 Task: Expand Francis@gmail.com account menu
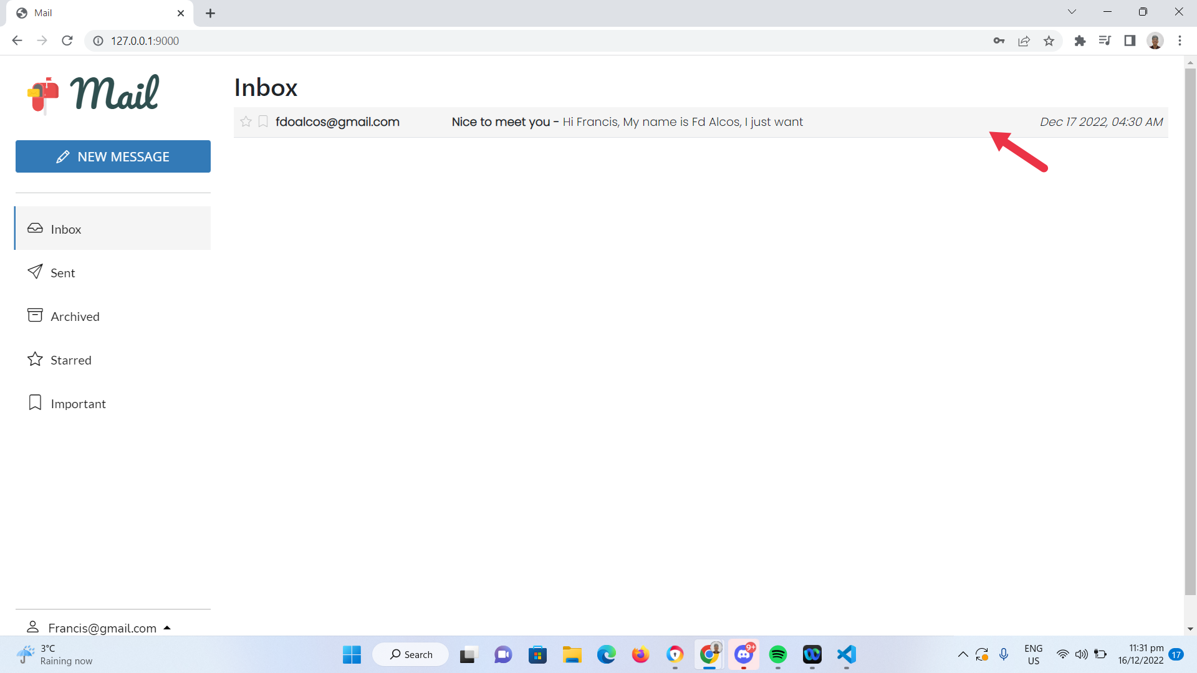(102, 628)
